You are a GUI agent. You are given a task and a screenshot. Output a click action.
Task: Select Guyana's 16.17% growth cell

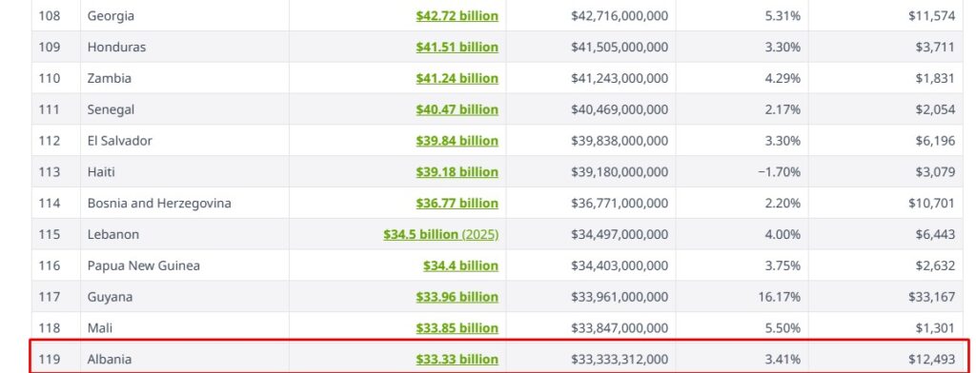[x=742, y=297]
